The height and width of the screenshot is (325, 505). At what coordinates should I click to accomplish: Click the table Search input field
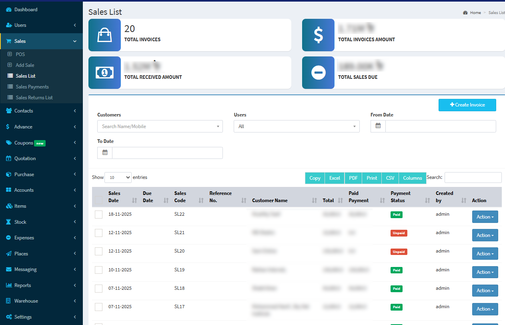tap(473, 177)
